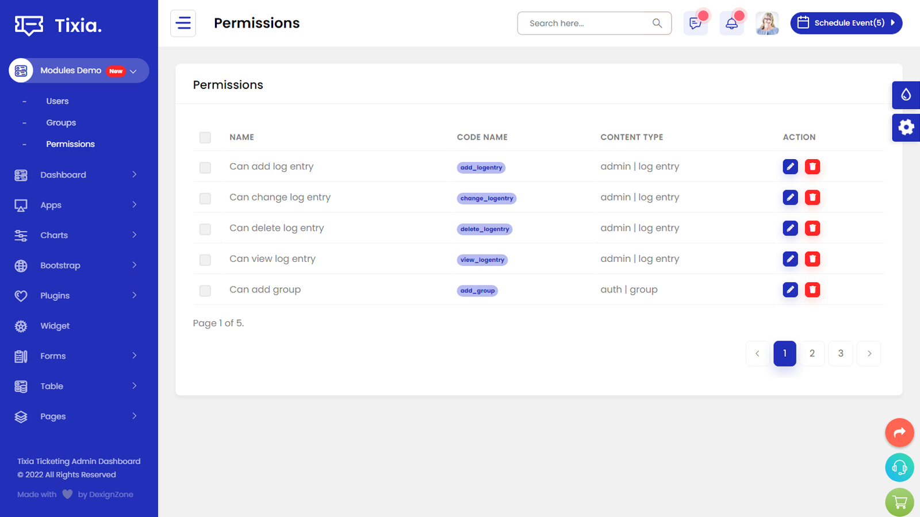Open the theme color droplet panel
The height and width of the screenshot is (517, 920).
point(906,95)
